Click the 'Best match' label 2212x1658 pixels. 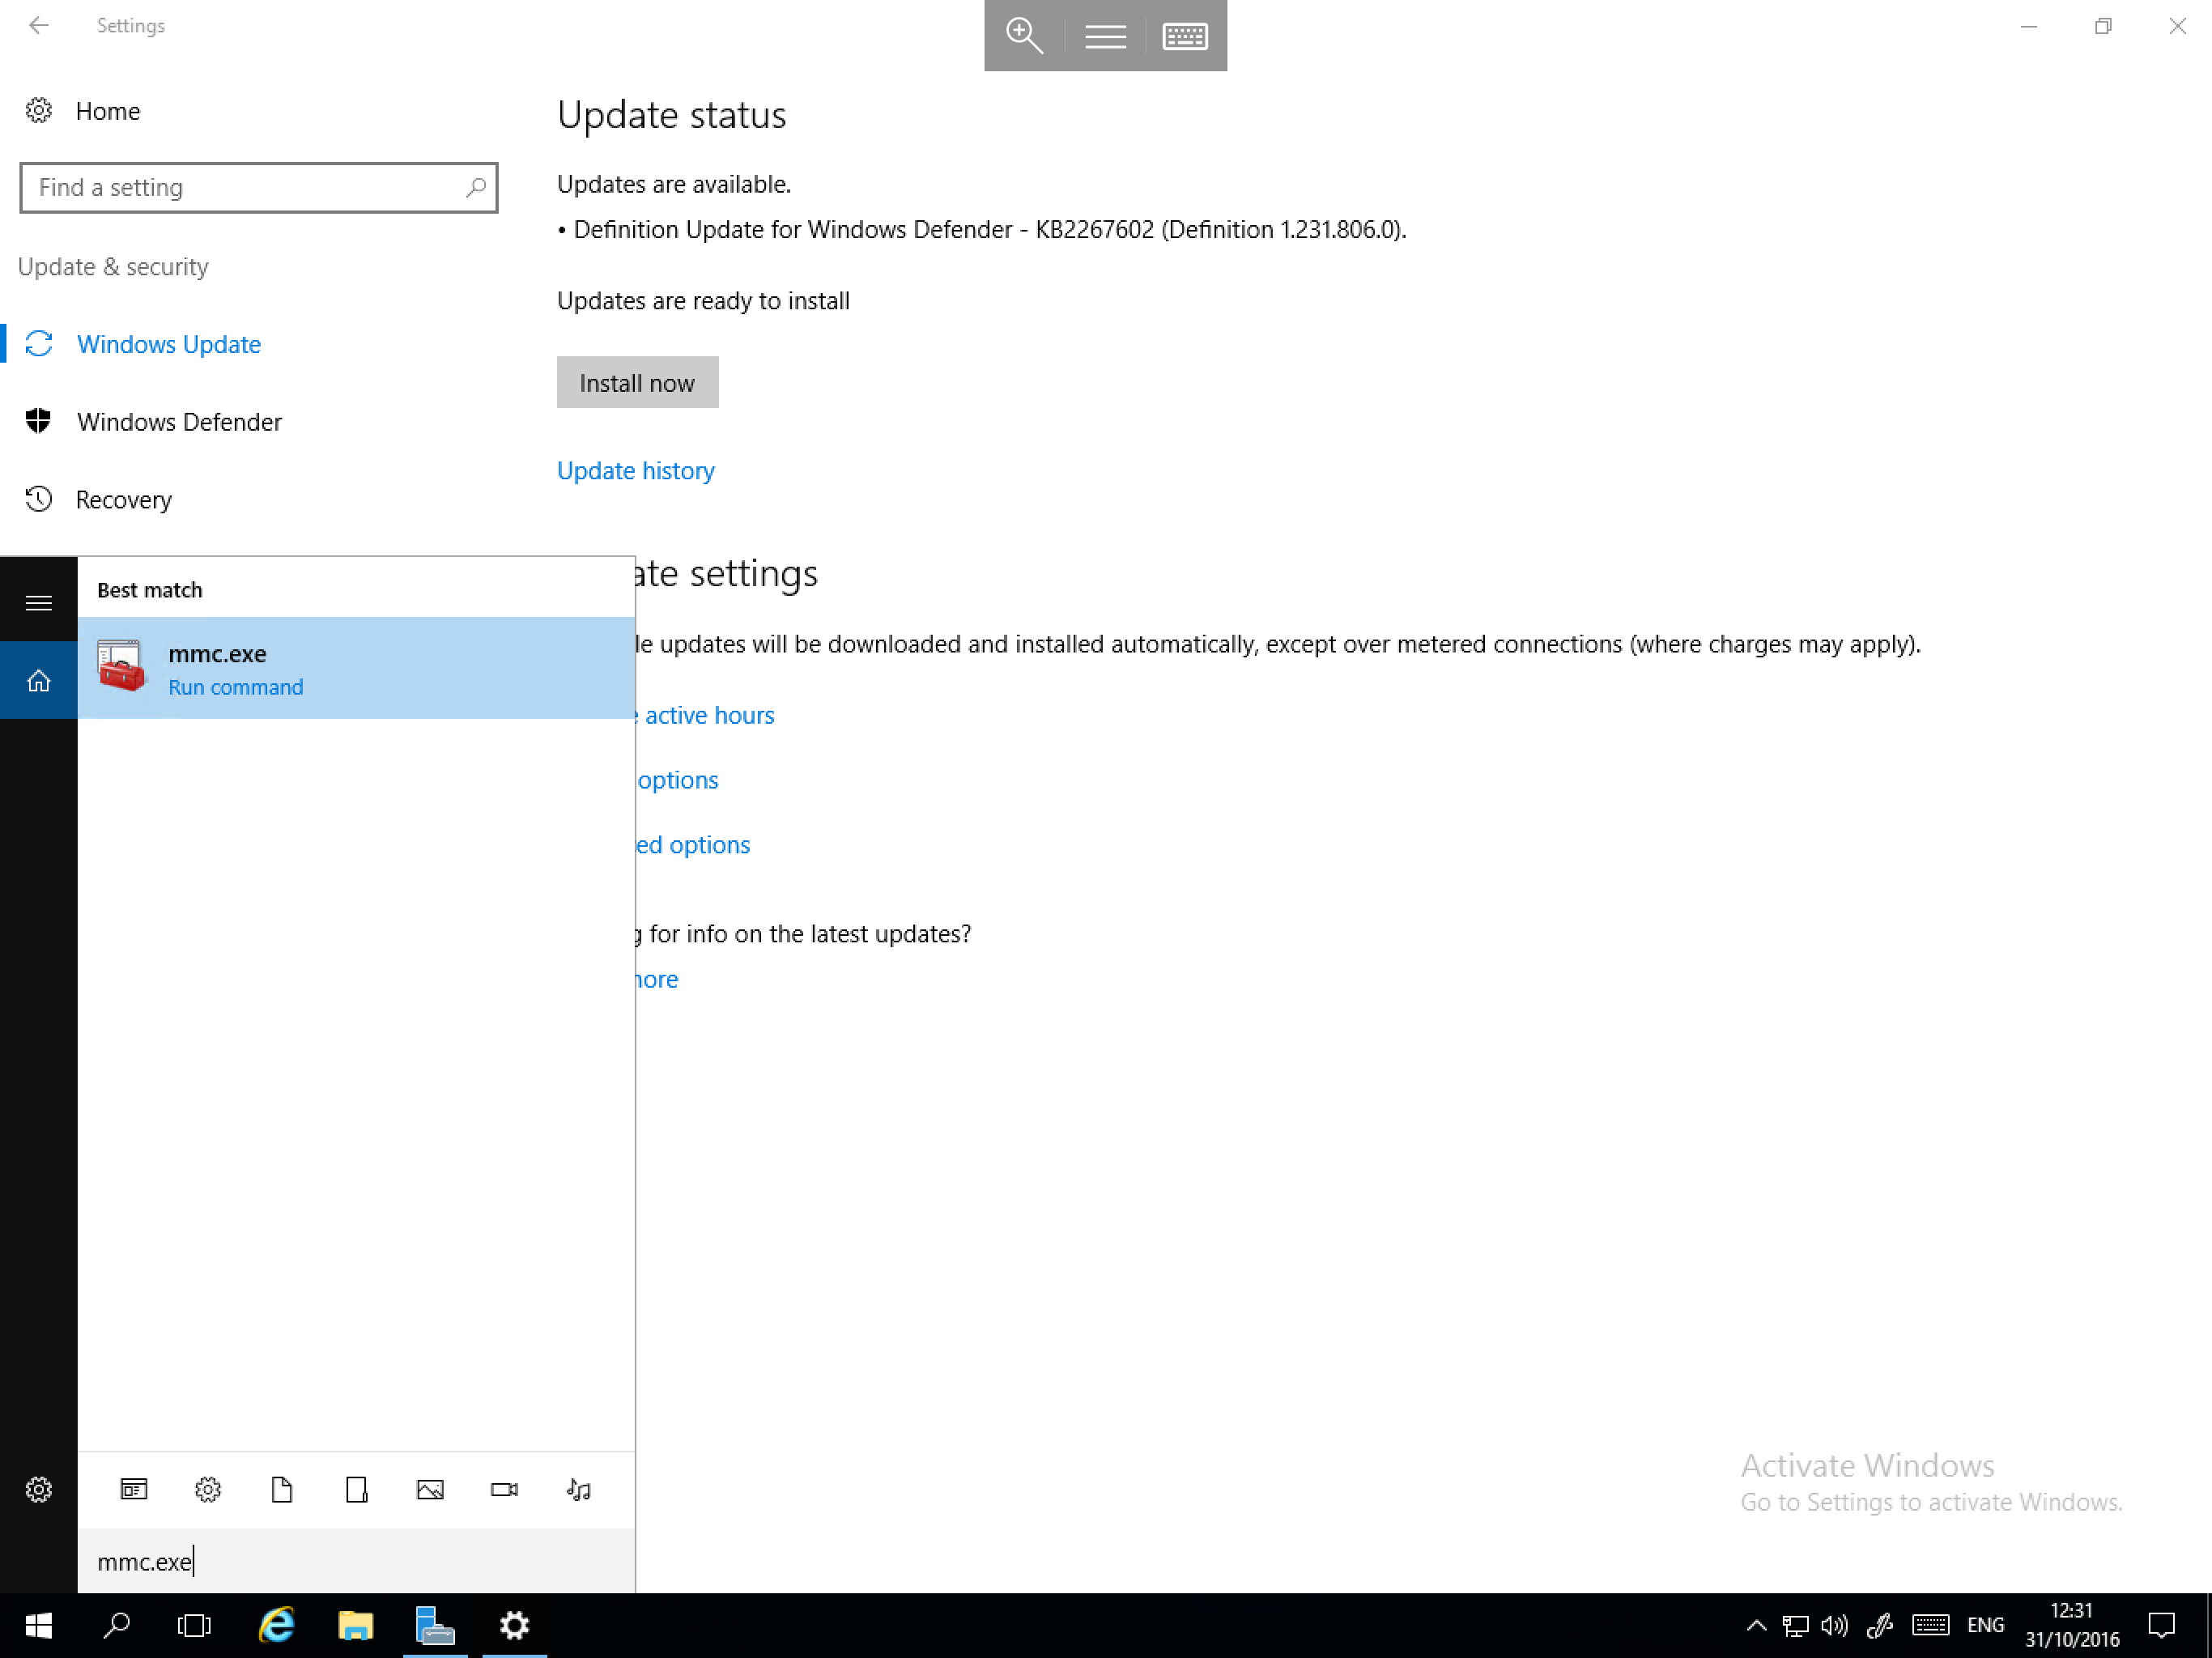(x=150, y=590)
